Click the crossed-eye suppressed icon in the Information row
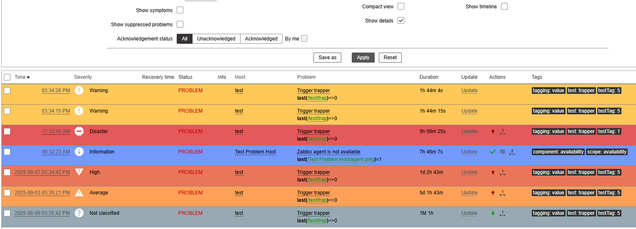 503,152
